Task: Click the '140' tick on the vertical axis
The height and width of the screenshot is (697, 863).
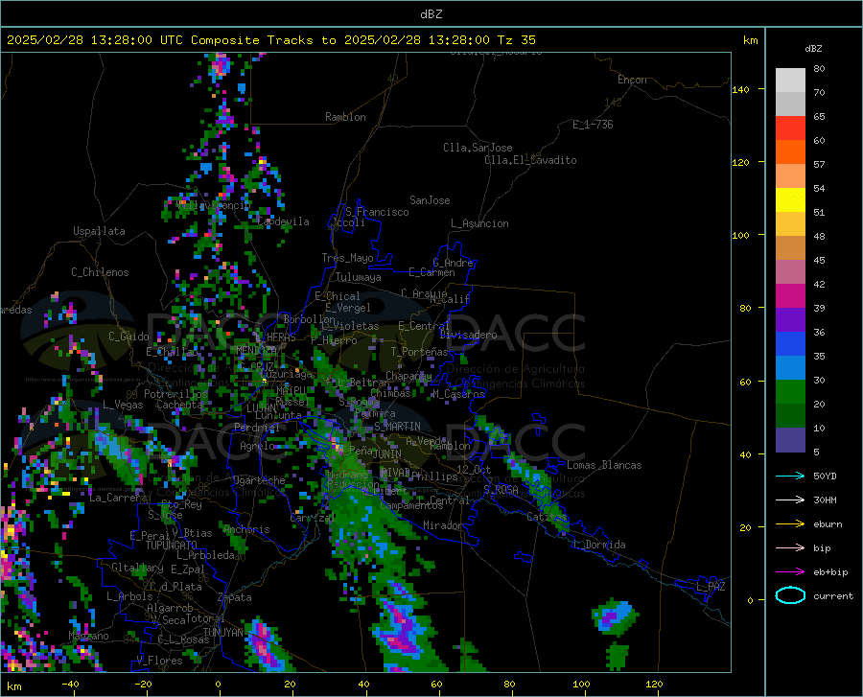Action: click(x=740, y=89)
